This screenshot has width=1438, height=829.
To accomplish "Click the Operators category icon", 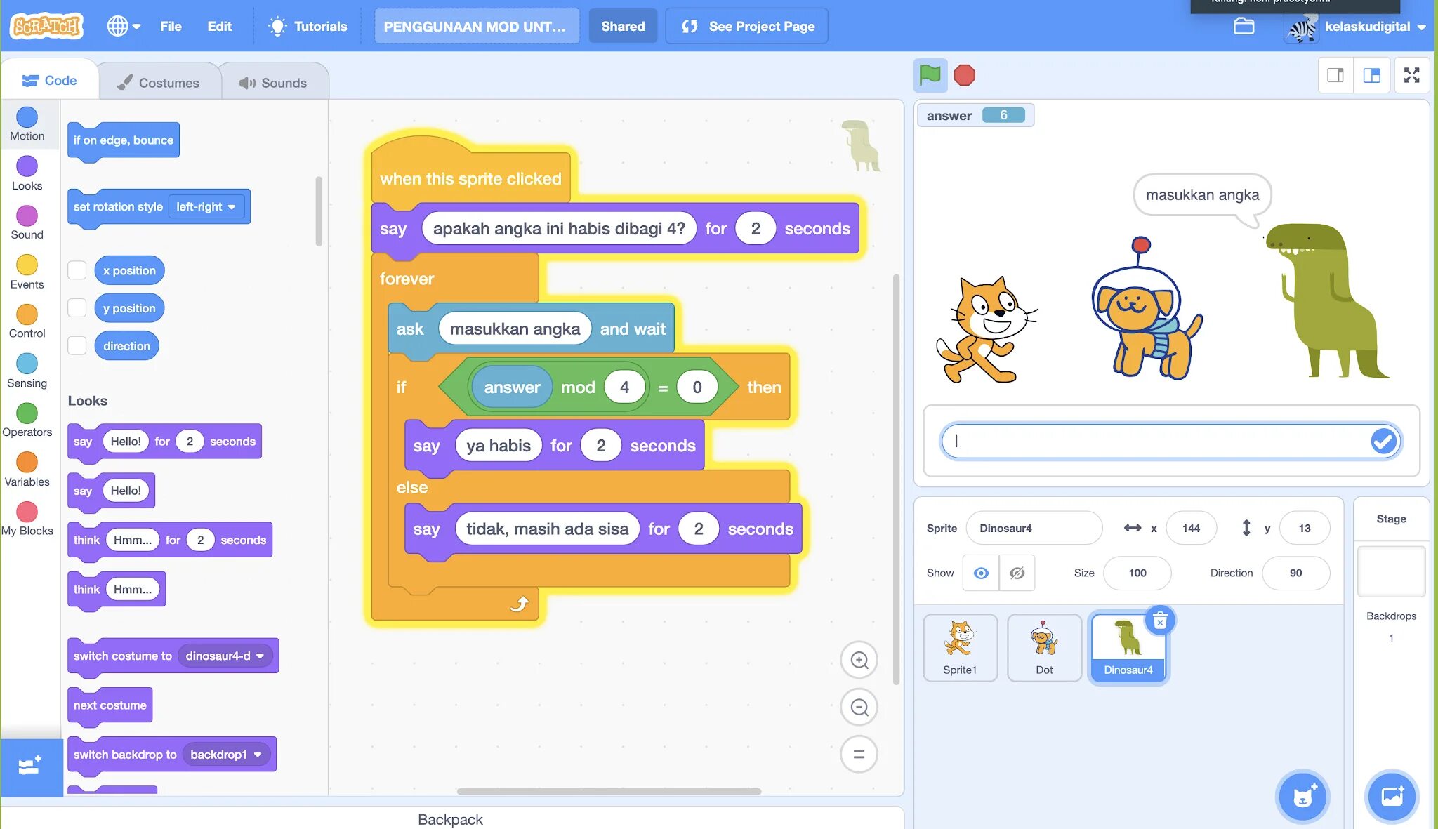I will (x=27, y=413).
